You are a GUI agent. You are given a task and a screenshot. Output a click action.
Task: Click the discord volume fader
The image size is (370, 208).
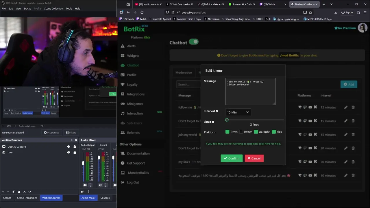point(99,158)
